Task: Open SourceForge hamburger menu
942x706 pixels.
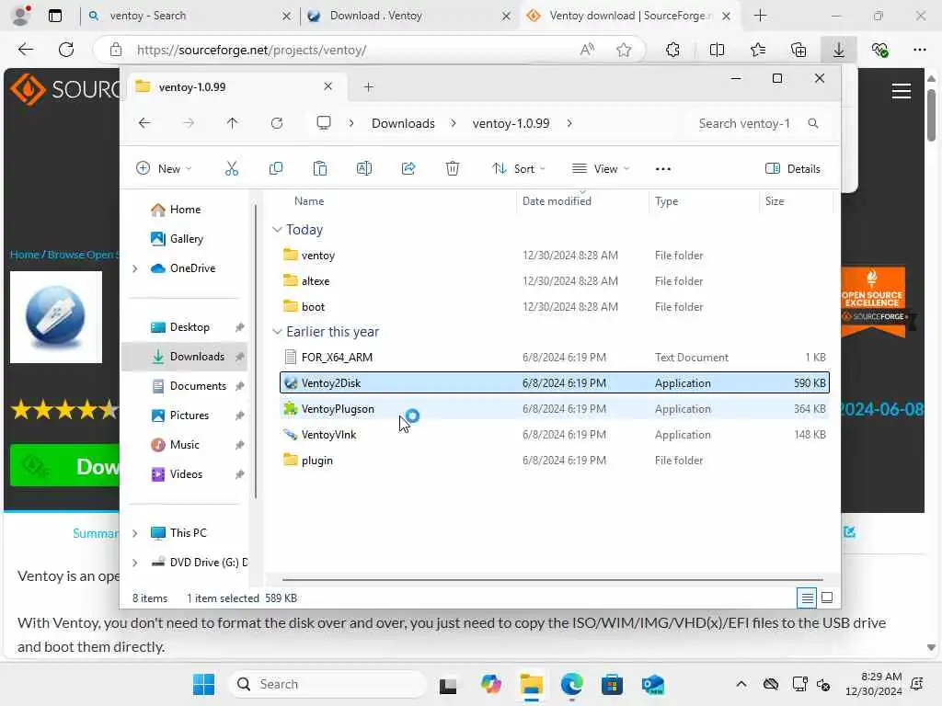Action: click(x=902, y=91)
